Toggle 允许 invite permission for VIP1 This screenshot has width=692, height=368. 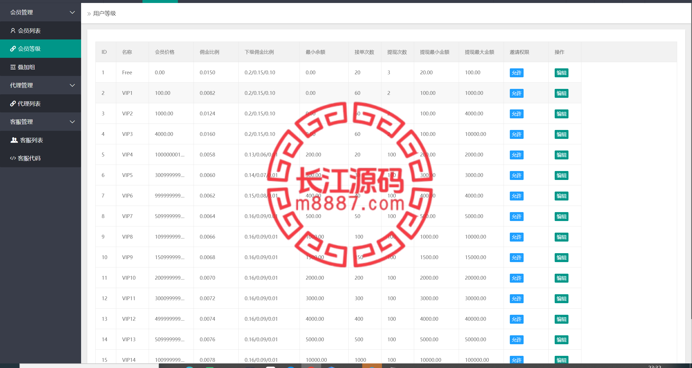[x=517, y=93]
